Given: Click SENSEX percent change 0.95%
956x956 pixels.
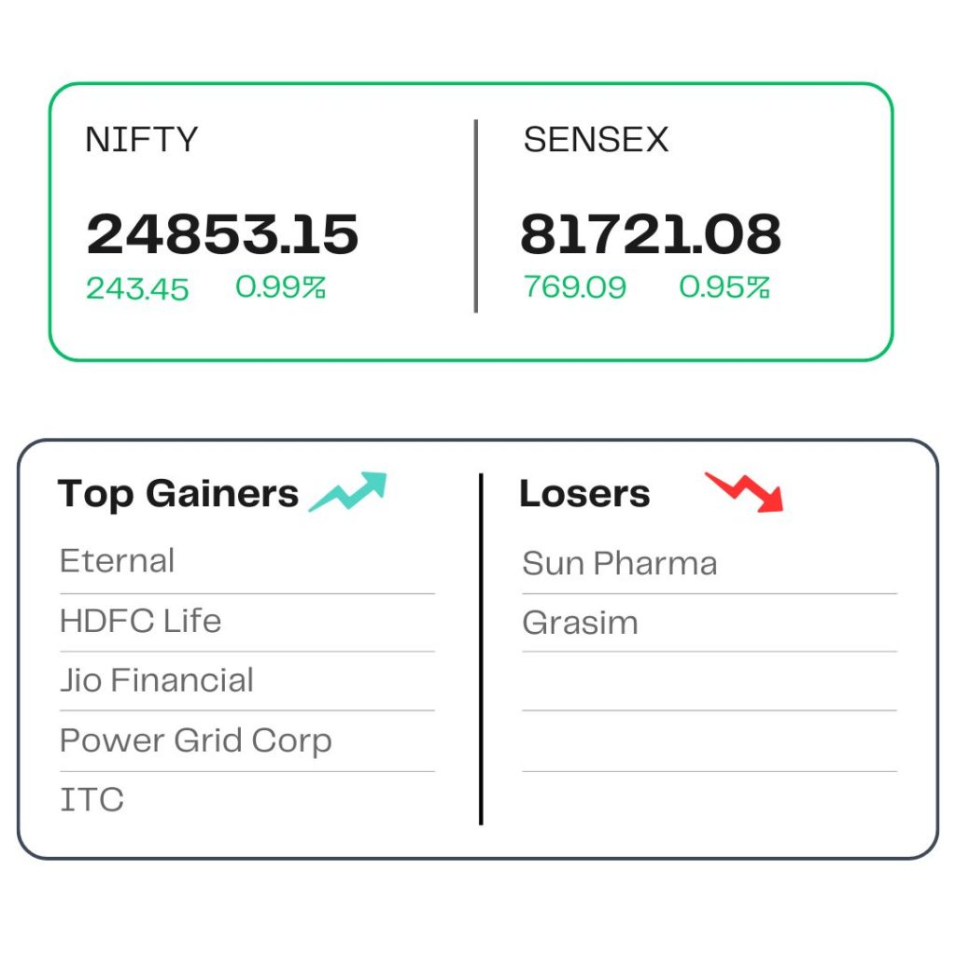Looking at the screenshot, I should 724,288.
